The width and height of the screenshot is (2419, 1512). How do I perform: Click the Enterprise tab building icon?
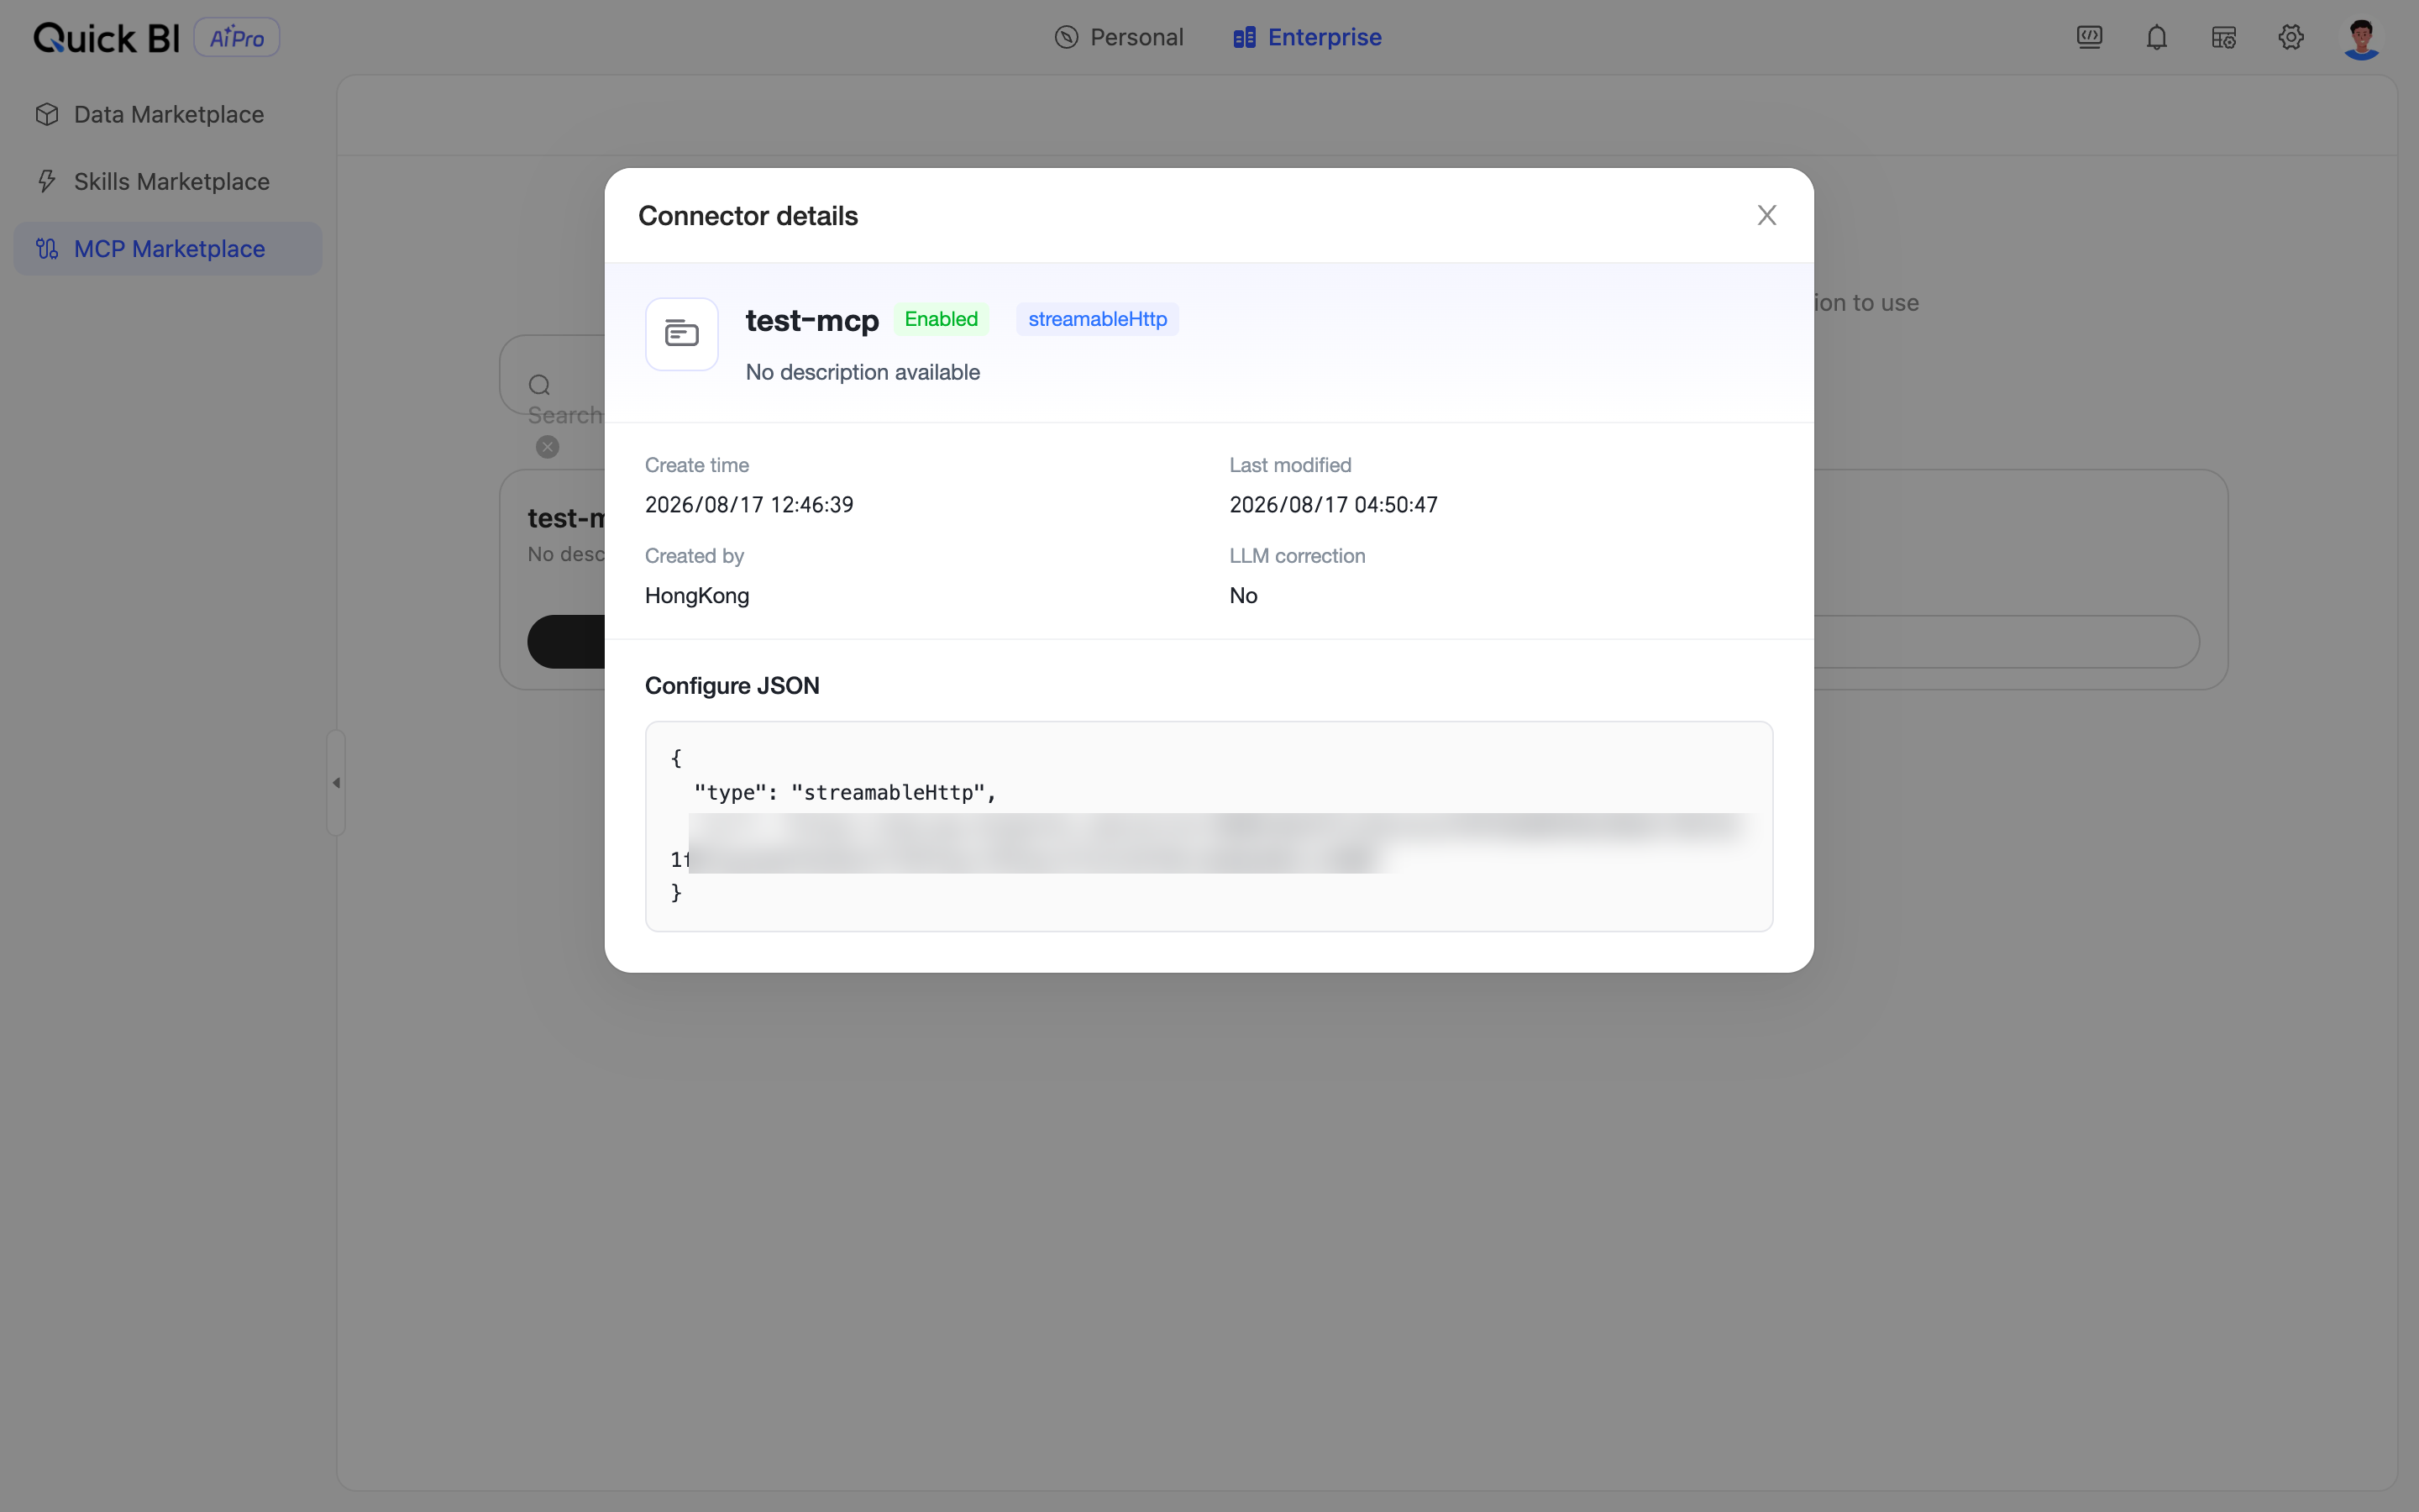(x=1245, y=37)
